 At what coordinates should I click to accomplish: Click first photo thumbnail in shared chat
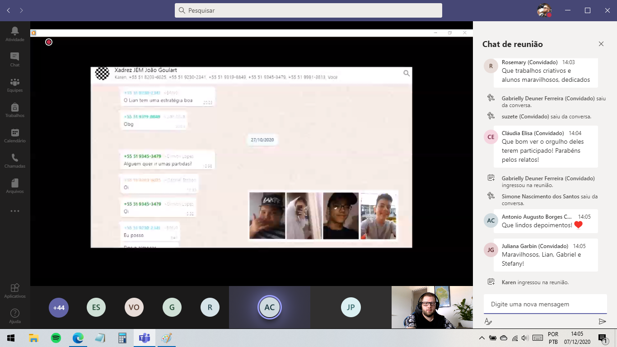click(x=267, y=216)
